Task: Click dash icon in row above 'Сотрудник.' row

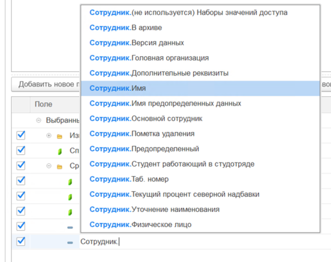Action: 70,227
